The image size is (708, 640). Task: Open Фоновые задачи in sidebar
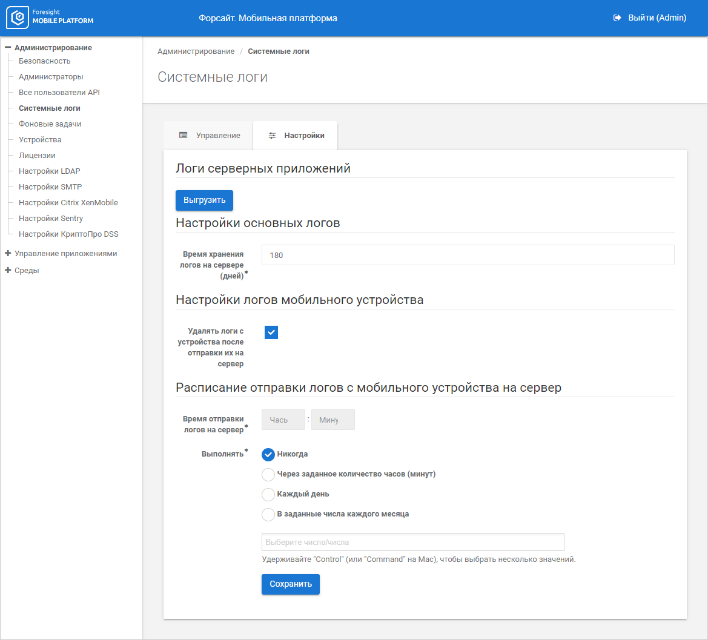50,124
